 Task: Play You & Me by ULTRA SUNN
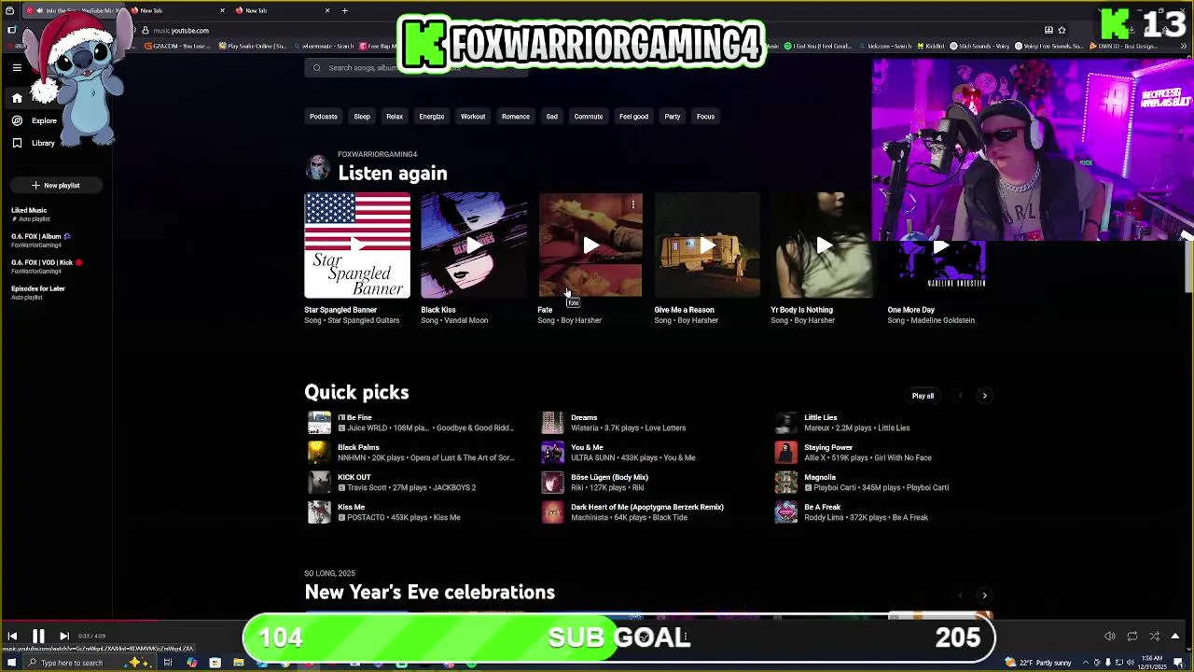point(553,453)
